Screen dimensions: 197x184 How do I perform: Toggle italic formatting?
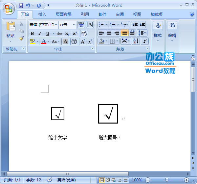pos(40,34)
